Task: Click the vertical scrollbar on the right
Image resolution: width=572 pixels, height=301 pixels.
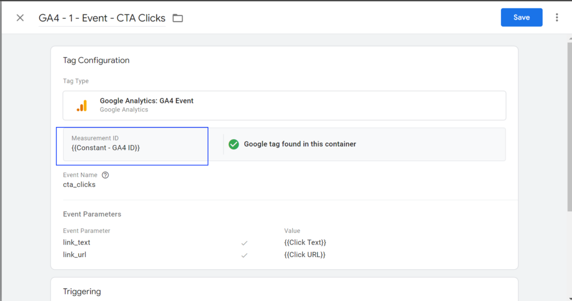Action: pos(569,125)
